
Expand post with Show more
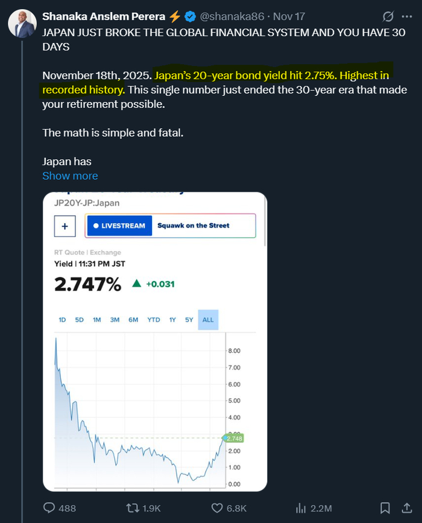70,176
